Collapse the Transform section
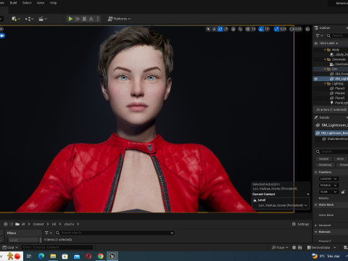Screen dimensions: 348x261 pyautogui.click(x=316, y=172)
